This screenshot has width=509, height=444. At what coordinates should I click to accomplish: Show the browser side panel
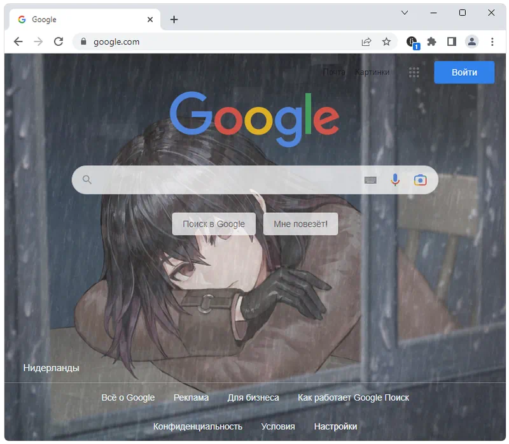click(452, 41)
